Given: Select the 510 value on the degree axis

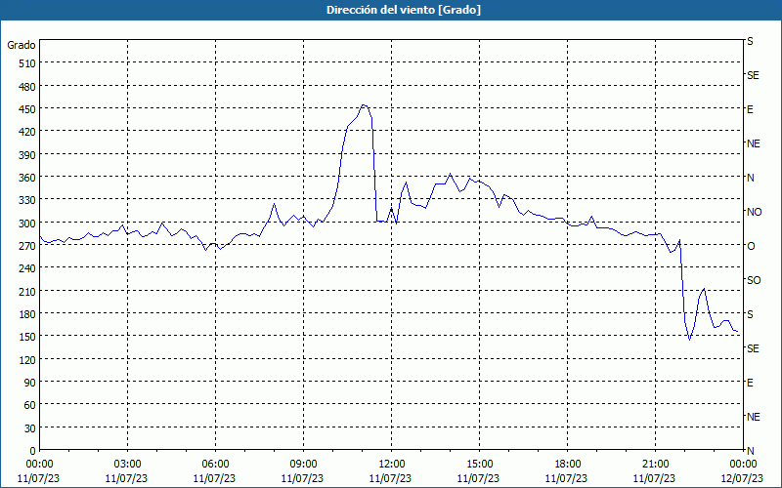Looking at the screenshot, I should (27, 63).
